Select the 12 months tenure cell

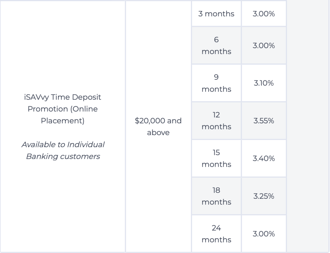coord(216,121)
